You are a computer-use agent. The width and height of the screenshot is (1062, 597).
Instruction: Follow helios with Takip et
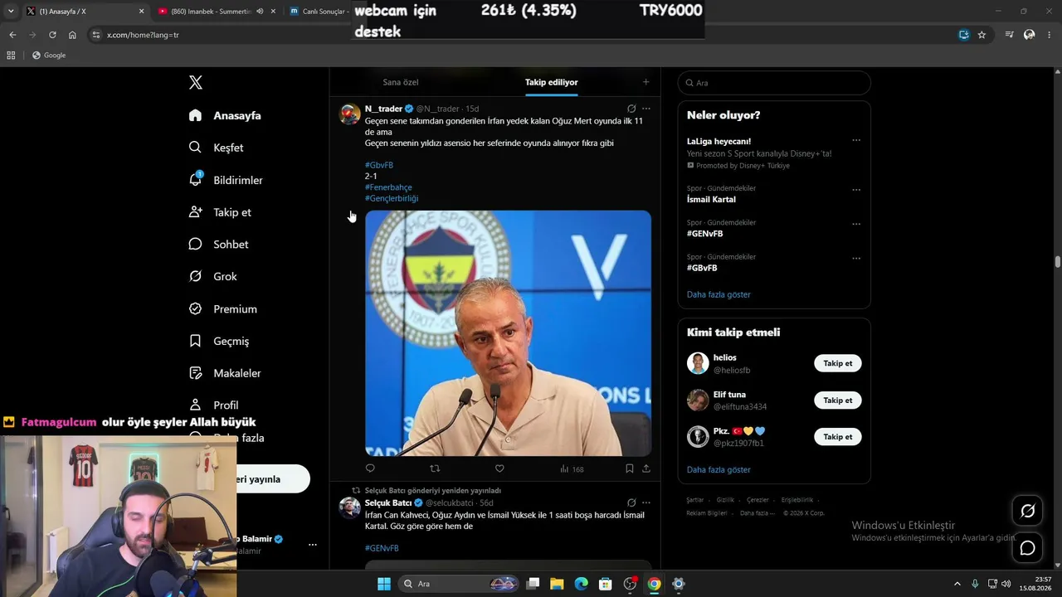pyautogui.click(x=838, y=363)
